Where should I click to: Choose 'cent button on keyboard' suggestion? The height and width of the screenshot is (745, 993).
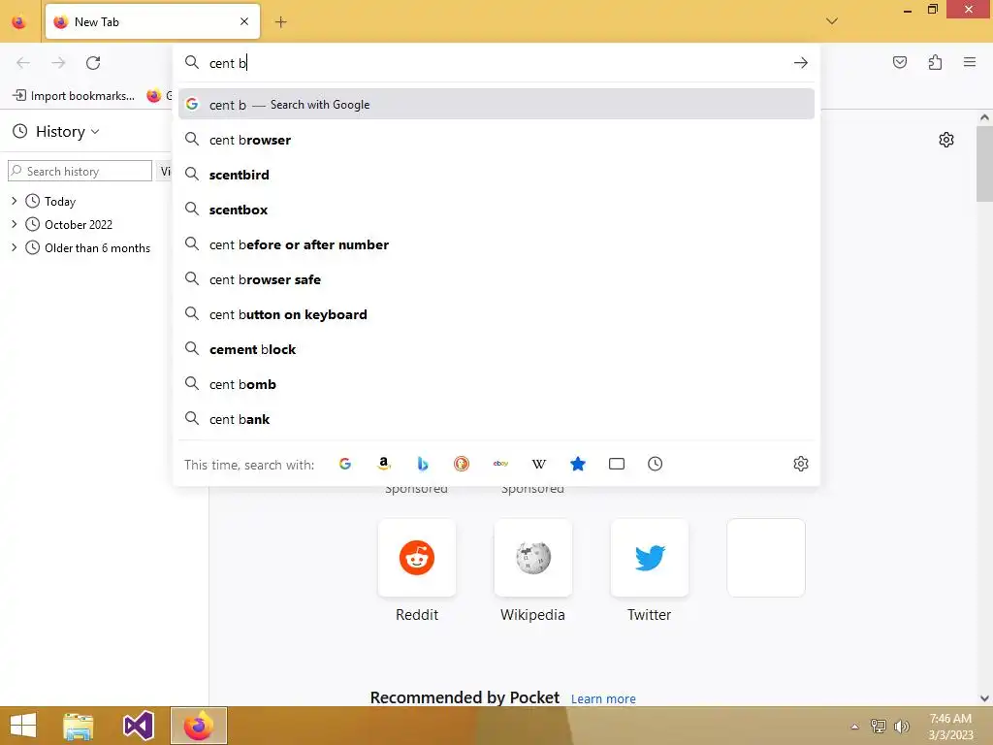pos(496,314)
